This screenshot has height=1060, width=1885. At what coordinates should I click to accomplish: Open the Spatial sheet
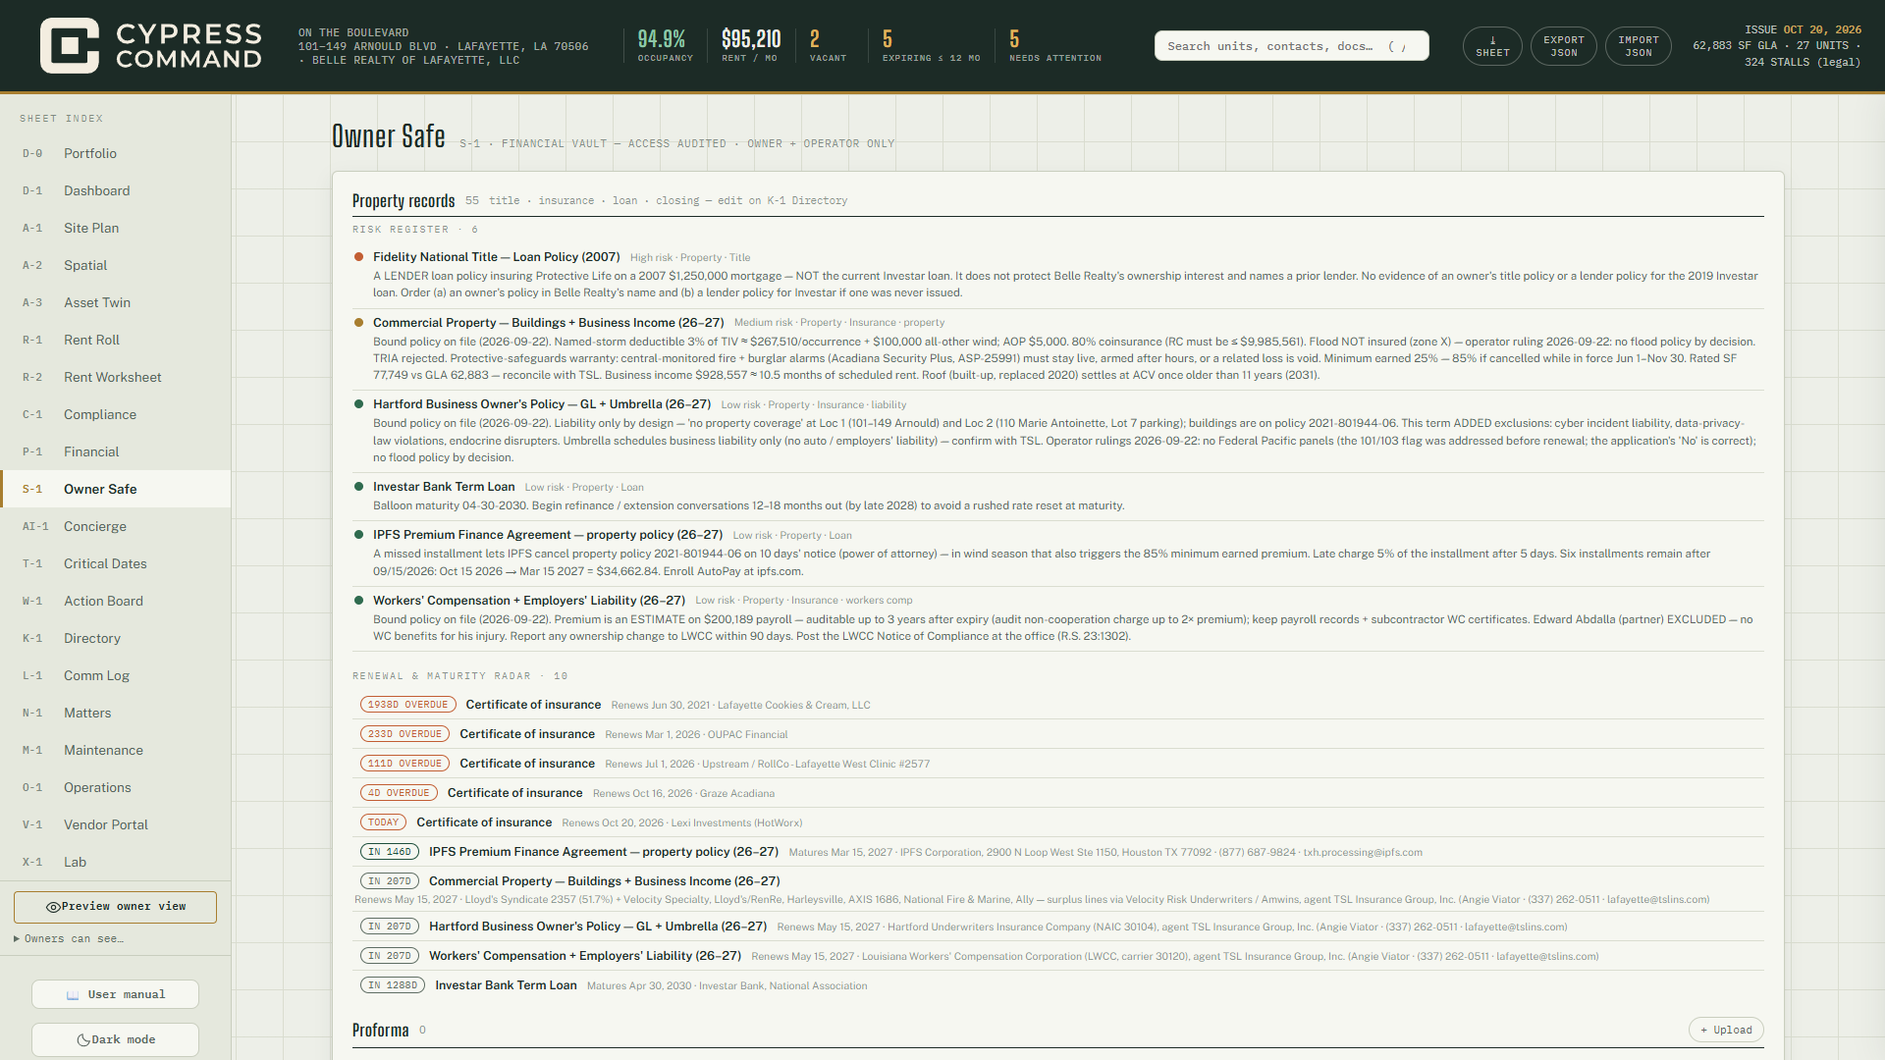pos(116,266)
